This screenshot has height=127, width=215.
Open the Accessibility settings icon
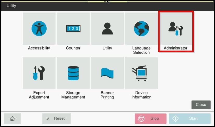coord(39,28)
